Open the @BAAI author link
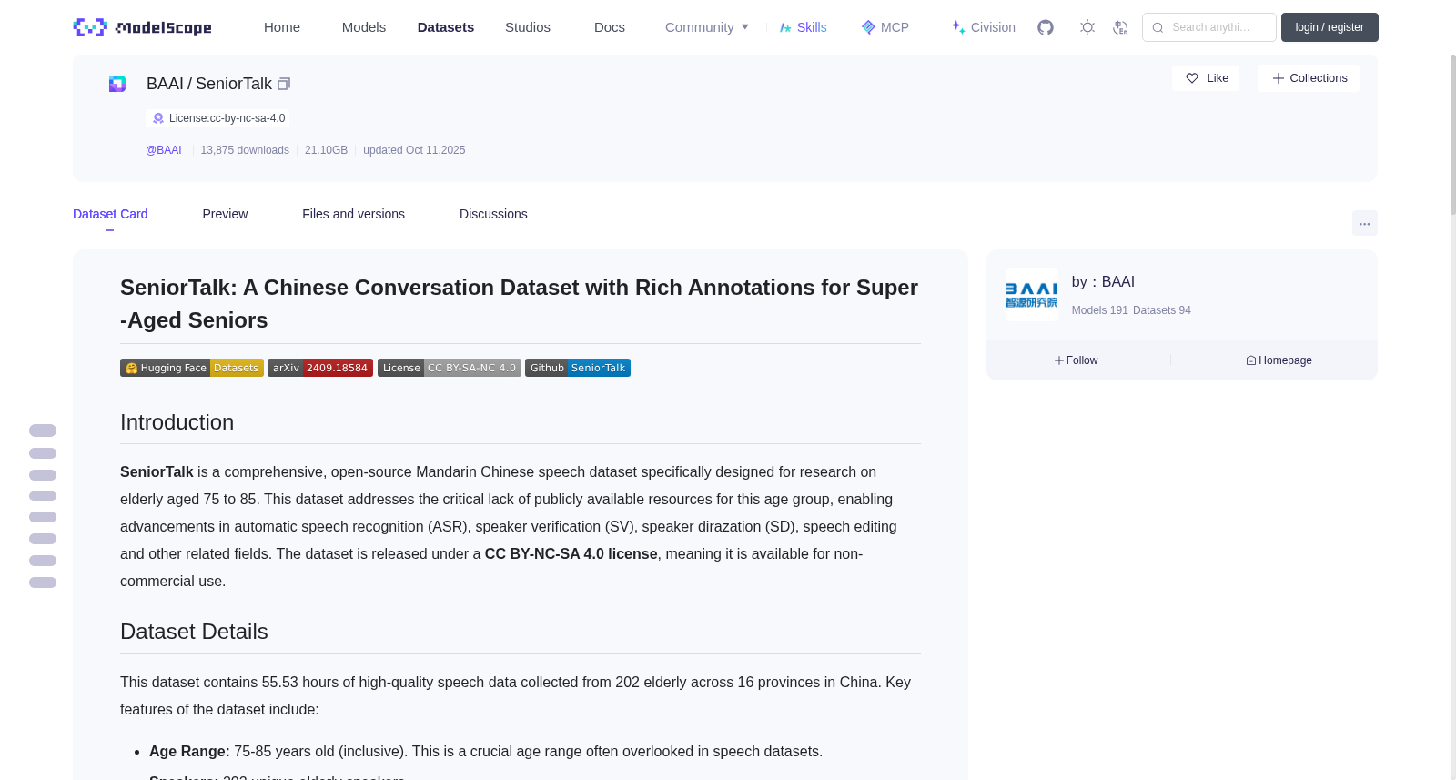This screenshot has height=780, width=1456. pyautogui.click(x=164, y=150)
